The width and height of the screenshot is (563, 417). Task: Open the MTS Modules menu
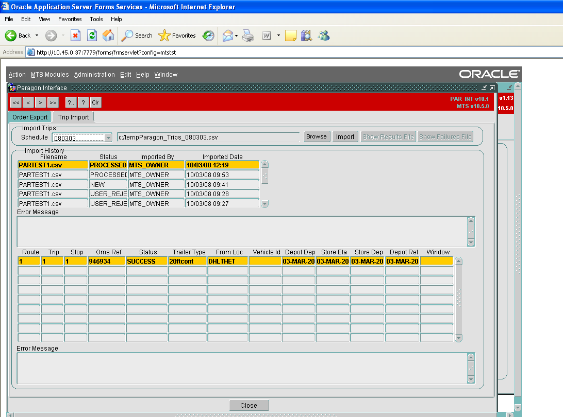[49, 75]
